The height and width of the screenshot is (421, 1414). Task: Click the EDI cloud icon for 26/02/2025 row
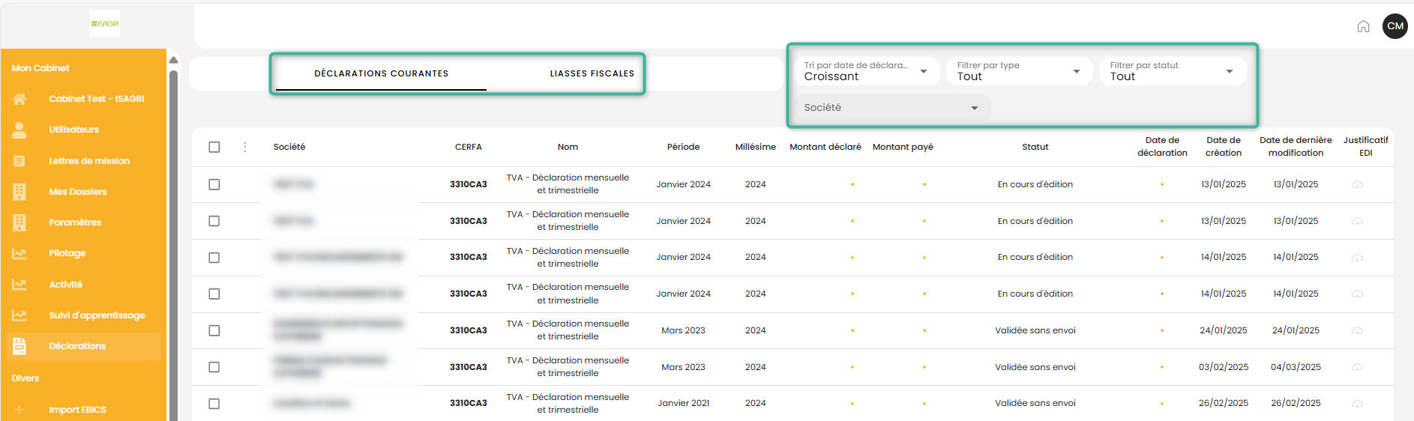click(x=1357, y=404)
